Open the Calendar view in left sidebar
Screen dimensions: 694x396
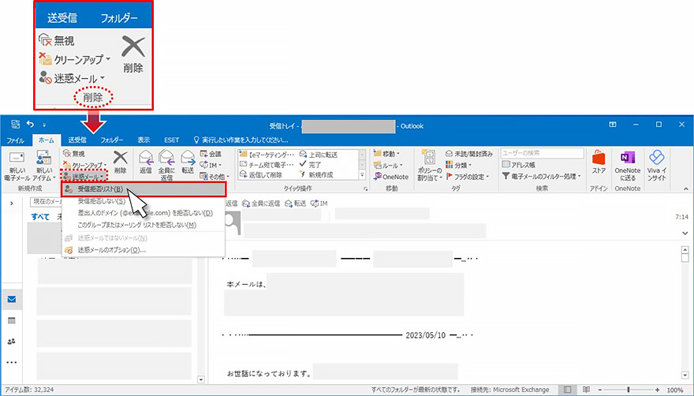[x=11, y=321]
